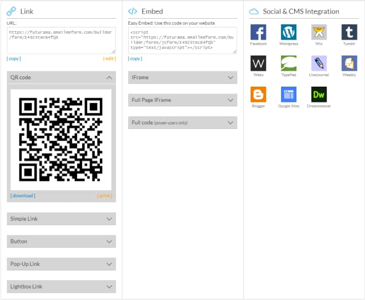Click inside the URL text box
Viewport: 365px width, 300px height.
pos(61,41)
